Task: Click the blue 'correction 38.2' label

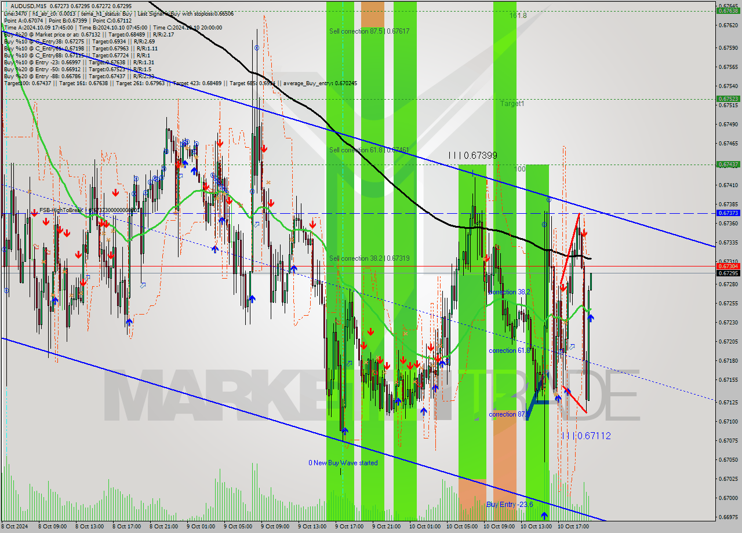Action: coord(509,292)
